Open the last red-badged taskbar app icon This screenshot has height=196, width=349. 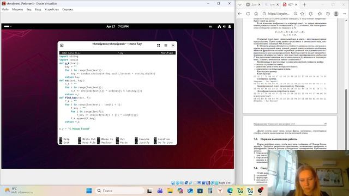pyautogui.click(x=260, y=191)
